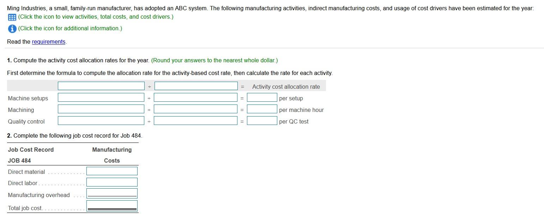Click the per setup rate input field

tap(262, 98)
